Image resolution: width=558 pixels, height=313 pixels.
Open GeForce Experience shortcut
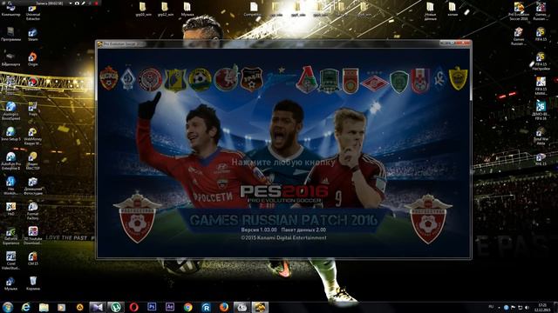(x=10, y=236)
